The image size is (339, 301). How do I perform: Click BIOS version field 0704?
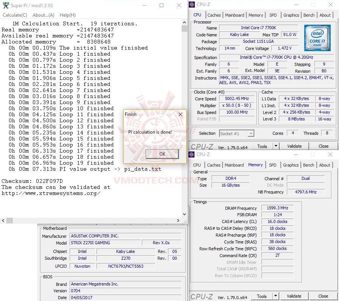coord(125,291)
